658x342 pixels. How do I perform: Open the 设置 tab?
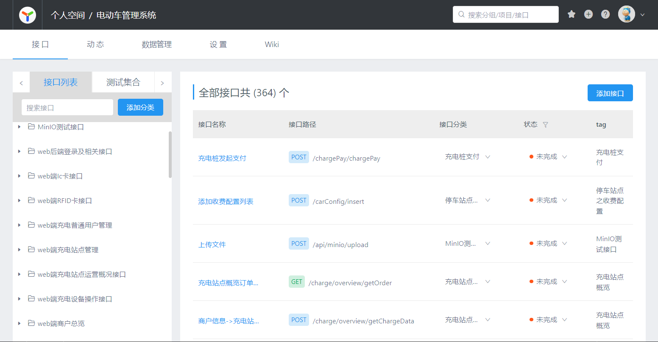(218, 44)
